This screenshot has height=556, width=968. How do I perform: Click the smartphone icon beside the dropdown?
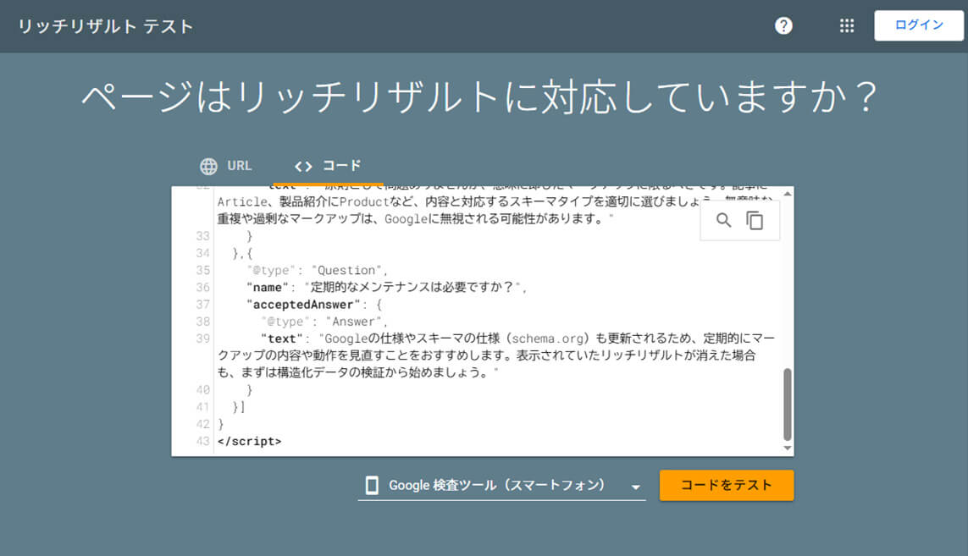click(372, 486)
